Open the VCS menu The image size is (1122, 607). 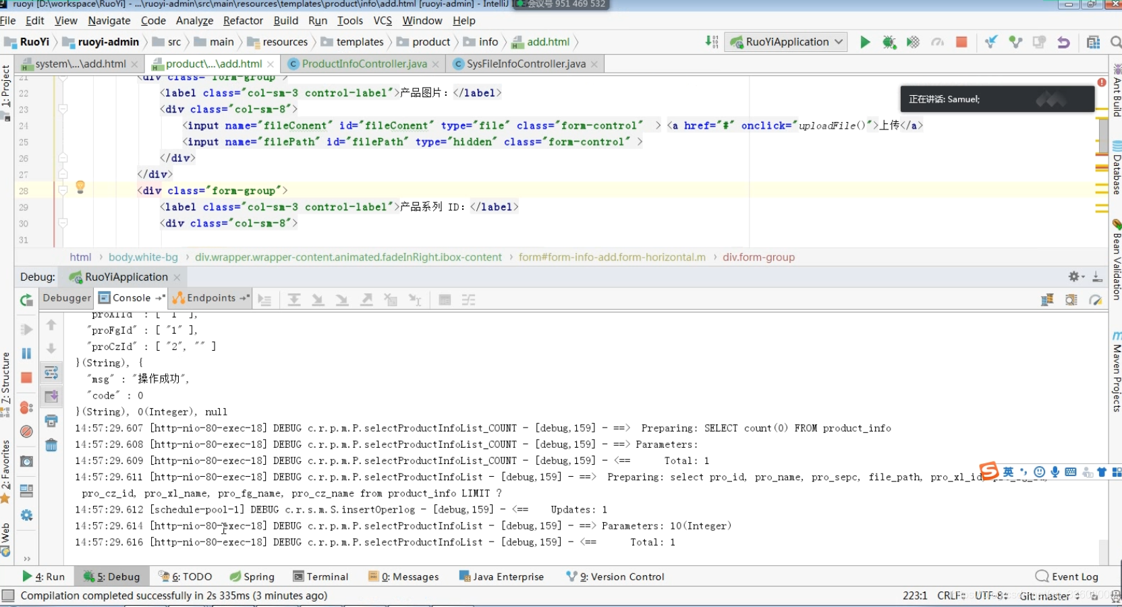click(383, 21)
